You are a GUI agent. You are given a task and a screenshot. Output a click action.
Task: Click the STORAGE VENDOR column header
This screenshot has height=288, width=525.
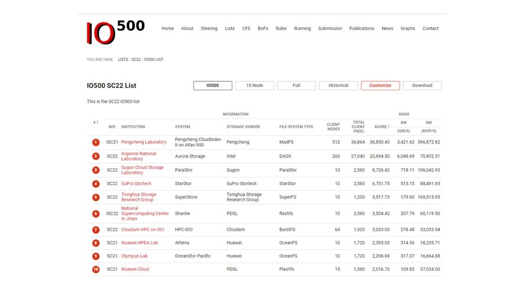pyautogui.click(x=243, y=127)
